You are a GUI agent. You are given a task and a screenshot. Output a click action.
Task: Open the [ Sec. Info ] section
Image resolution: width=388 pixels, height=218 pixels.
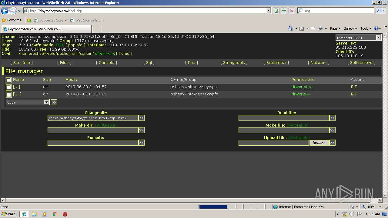tap(22, 63)
